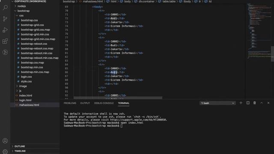Kill terminal with trash icon

tap(255, 103)
